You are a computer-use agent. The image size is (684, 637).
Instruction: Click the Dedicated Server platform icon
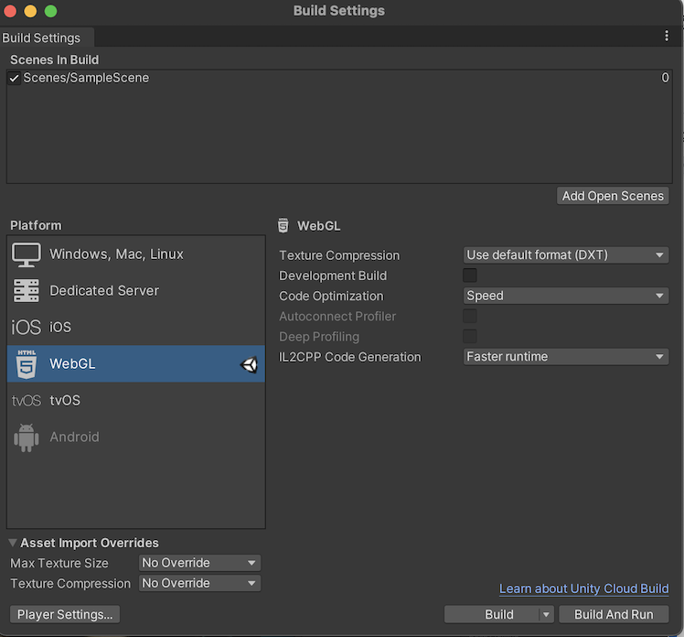pyautogui.click(x=26, y=291)
